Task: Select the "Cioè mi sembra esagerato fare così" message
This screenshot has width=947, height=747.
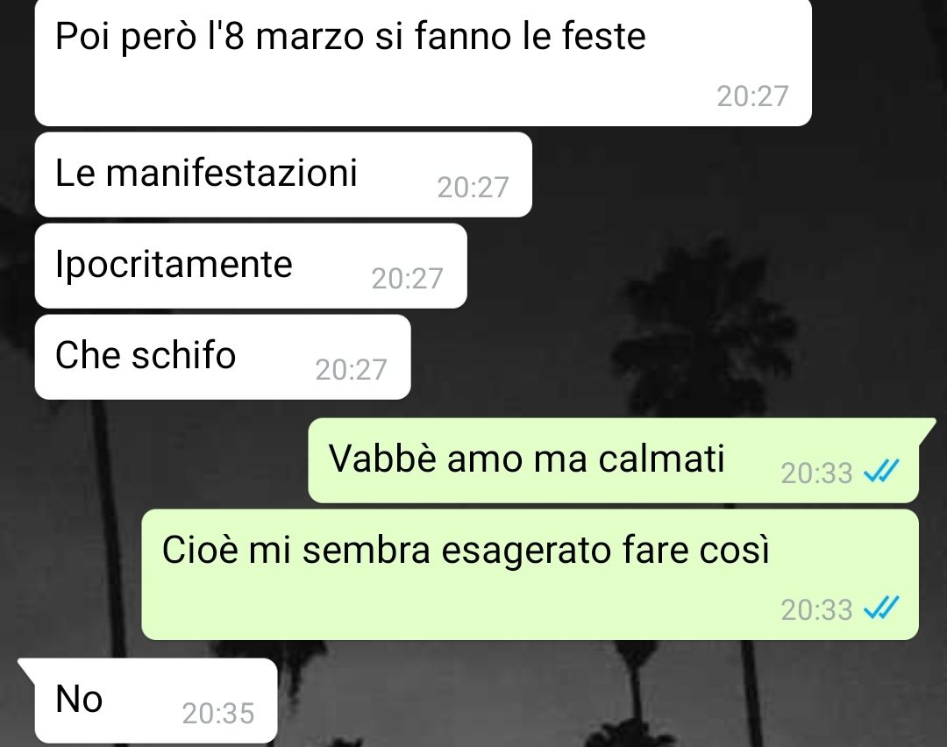Action: [530, 574]
